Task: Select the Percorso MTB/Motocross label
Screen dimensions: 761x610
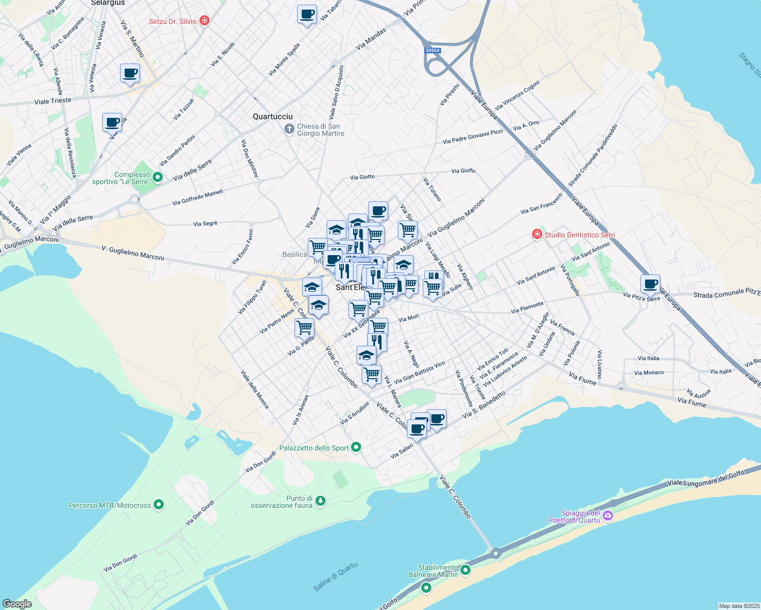Action: point(110,505)
